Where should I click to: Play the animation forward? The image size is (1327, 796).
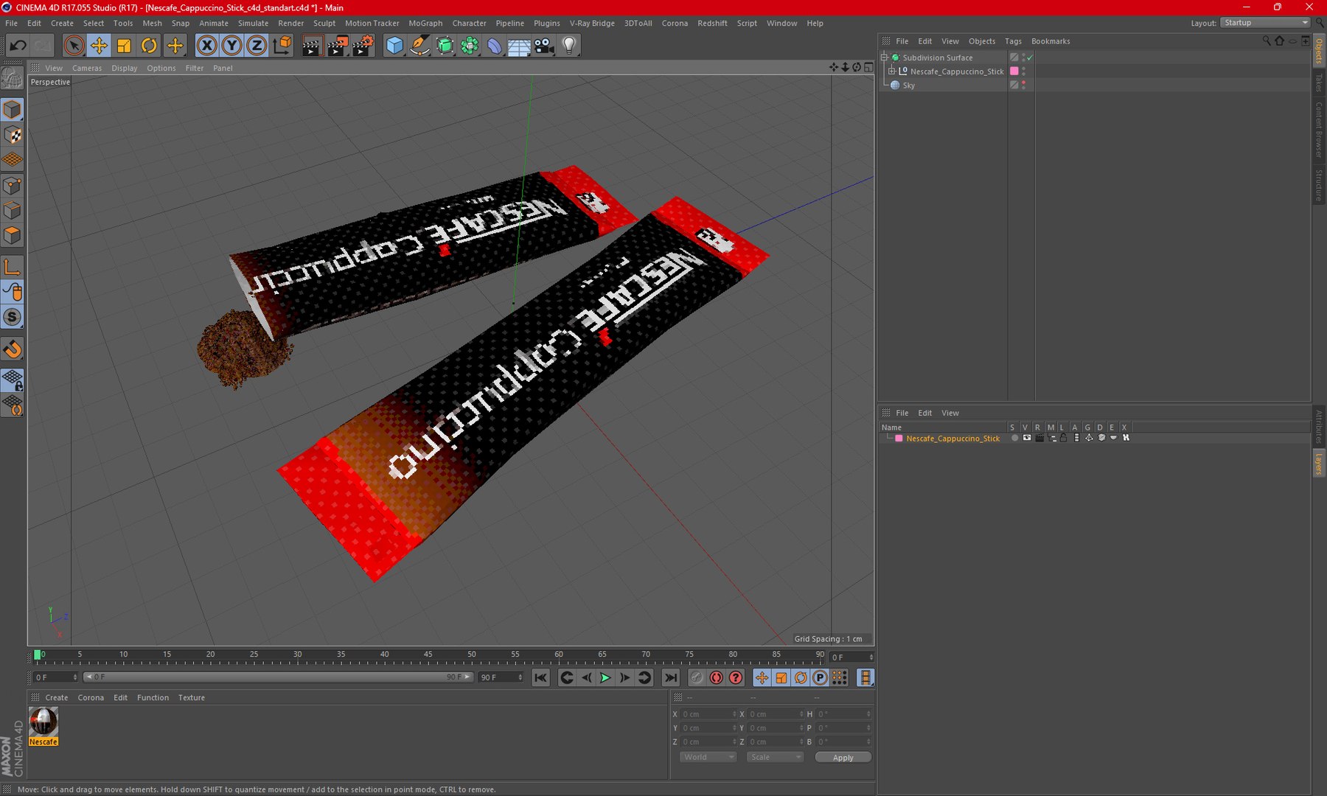[605, 678]
